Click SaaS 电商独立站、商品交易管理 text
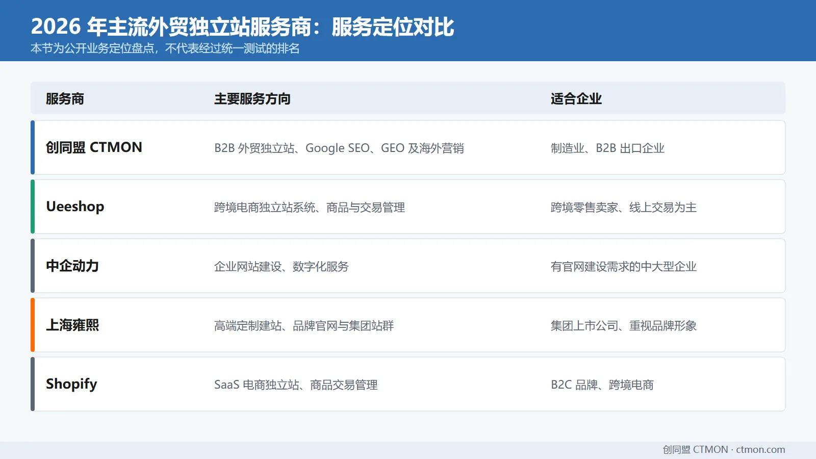This screenshot has width=816, height=459. click(x=296, y=385)
